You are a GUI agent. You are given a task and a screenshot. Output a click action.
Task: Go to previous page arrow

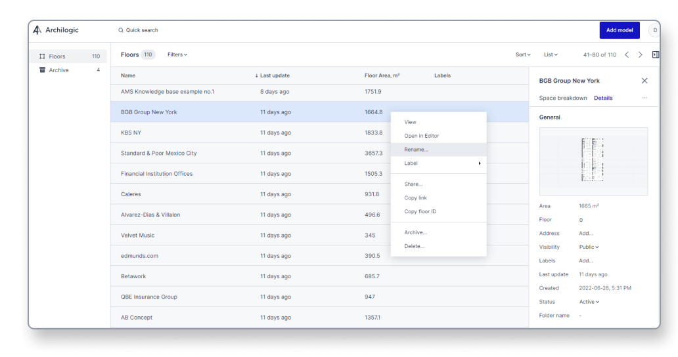[627, 55]
